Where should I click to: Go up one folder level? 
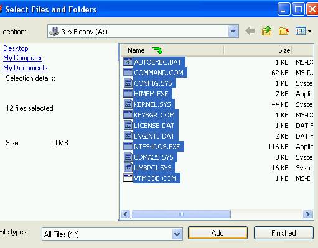(x=267, y=31)
